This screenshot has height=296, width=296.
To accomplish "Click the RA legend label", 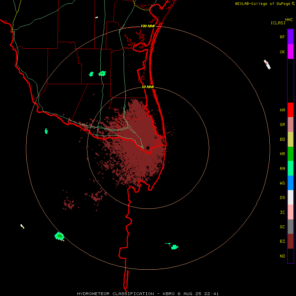I will (x=282, y=169).
